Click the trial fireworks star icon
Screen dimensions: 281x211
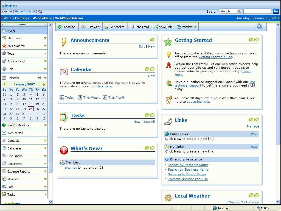[169, 100]
